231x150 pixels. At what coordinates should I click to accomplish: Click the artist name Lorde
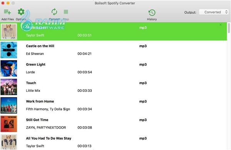click(30, 72)
